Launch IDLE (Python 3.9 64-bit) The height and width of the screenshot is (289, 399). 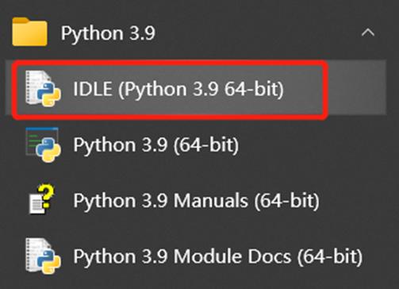click(196, 88)
